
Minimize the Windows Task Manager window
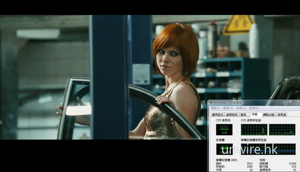tap(285, 102)
